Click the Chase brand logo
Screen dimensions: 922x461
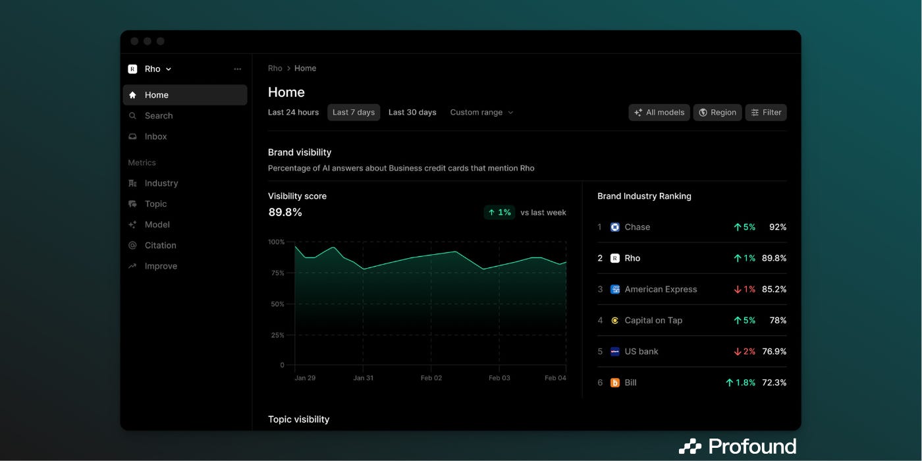pos(615,227)
